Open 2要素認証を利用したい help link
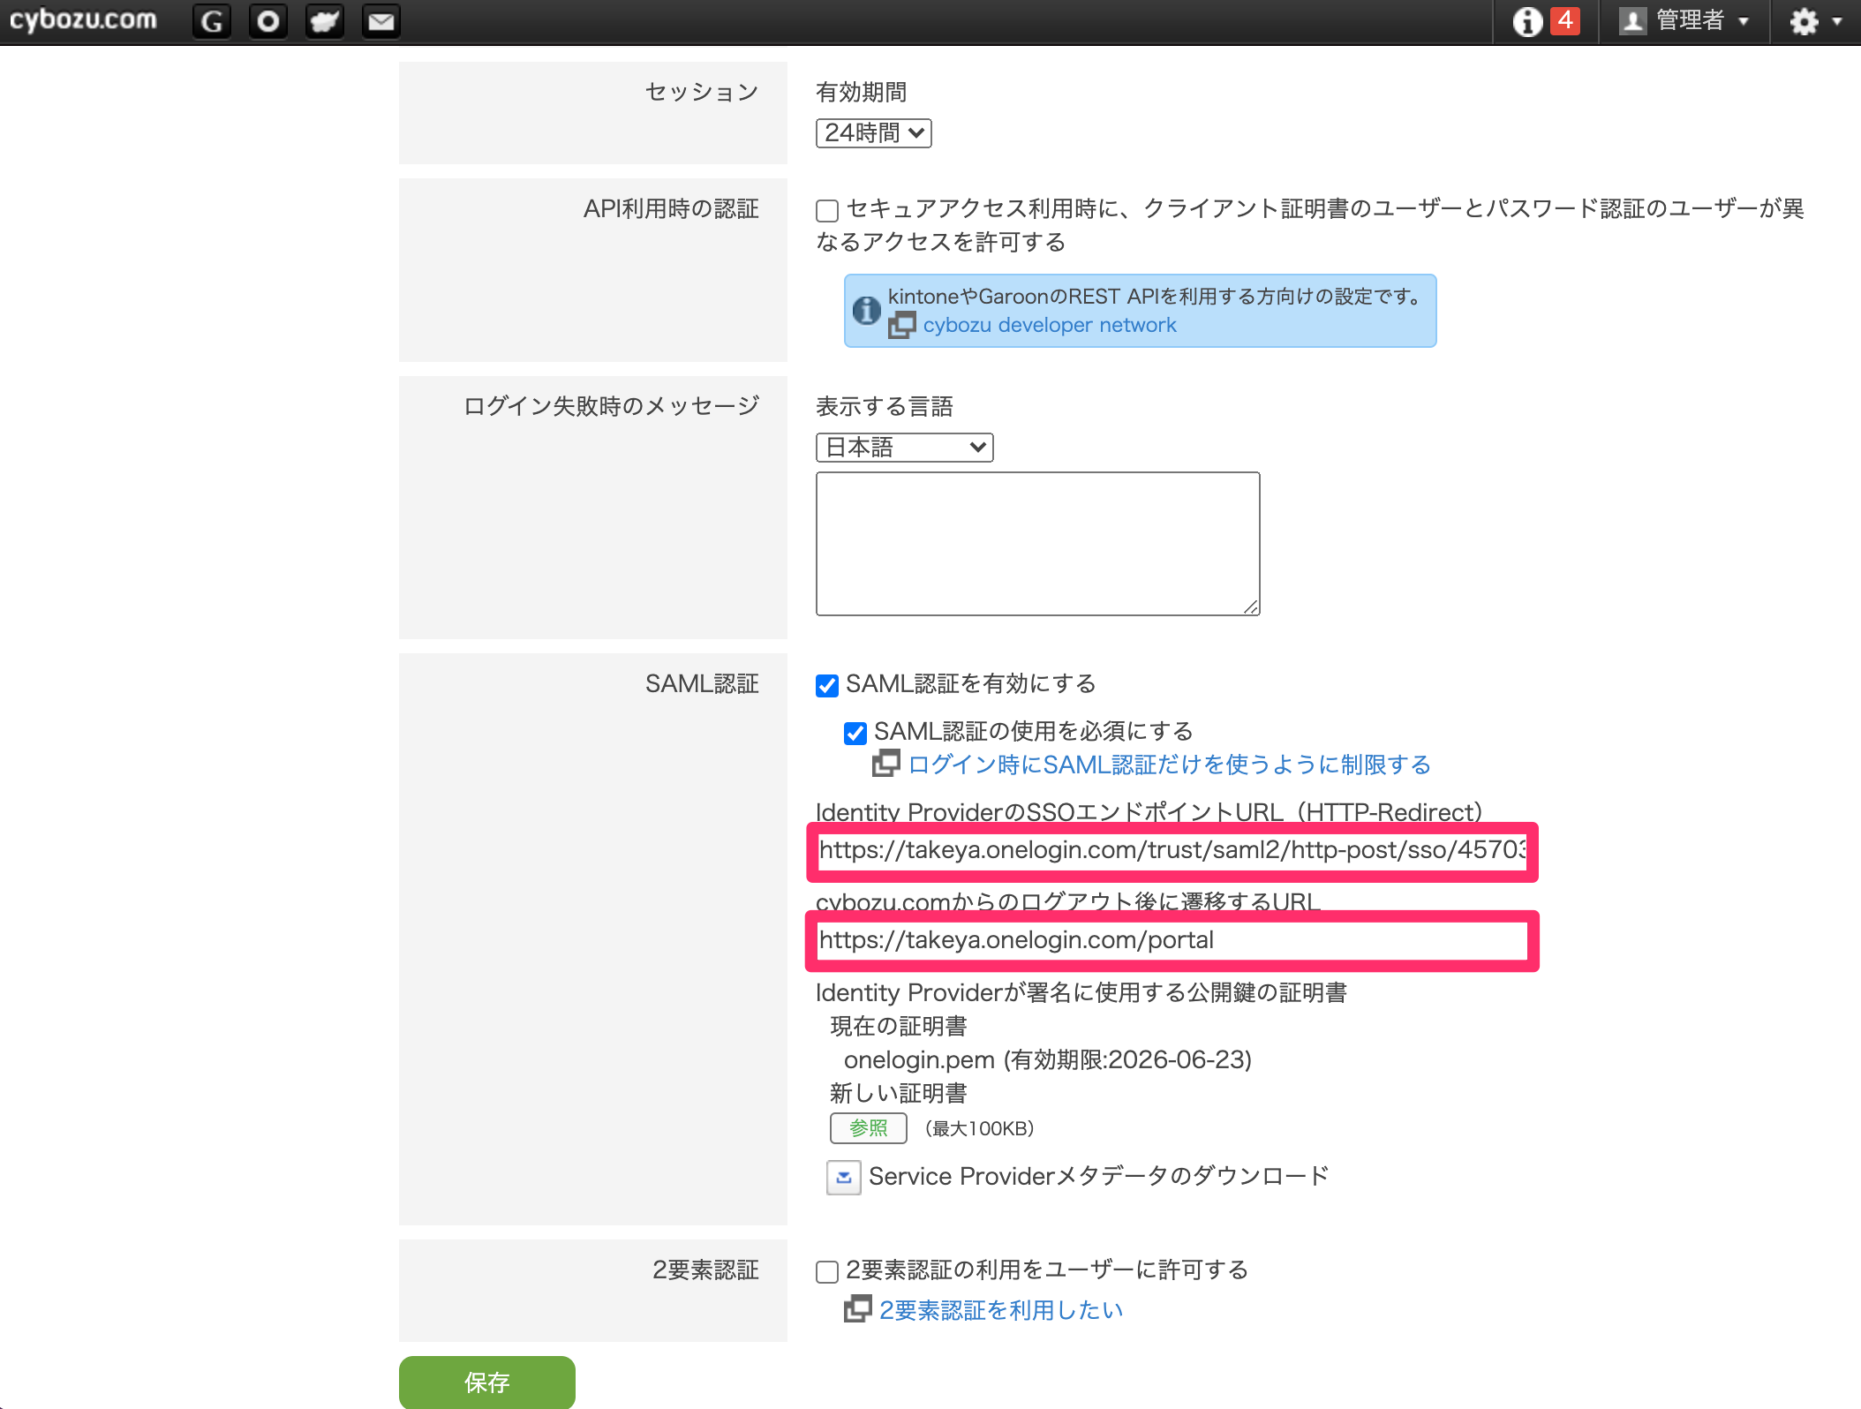 pos(1001,1310)
